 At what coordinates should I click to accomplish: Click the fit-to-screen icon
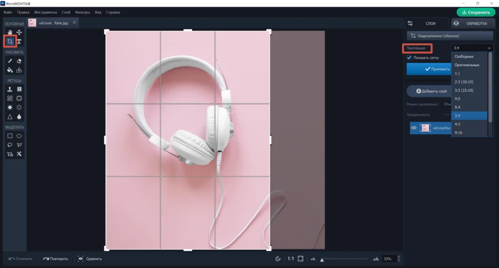coord(300,259)
